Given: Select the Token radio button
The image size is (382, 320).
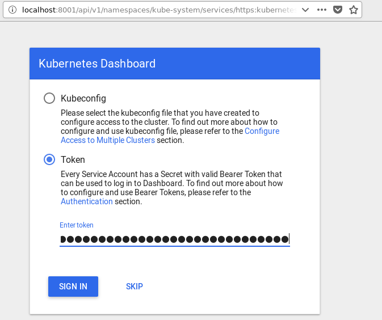Looking at the screenshot, I should pos(49,159).
